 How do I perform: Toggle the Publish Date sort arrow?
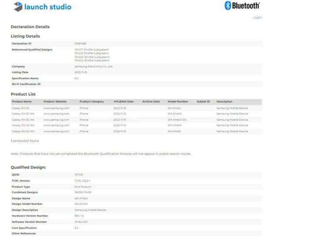[114, 102]
